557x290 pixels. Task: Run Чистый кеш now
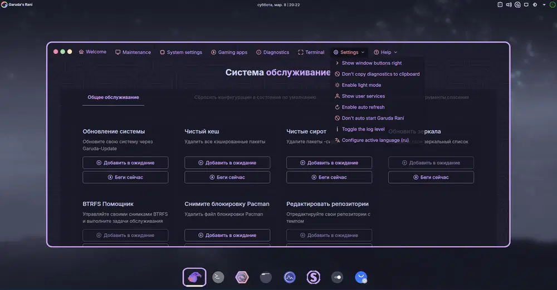[227, 177]
